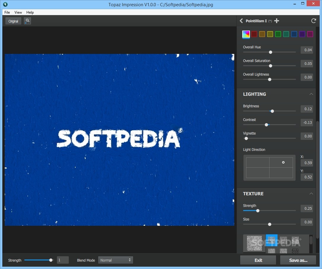322x269 pixels.
Task: Click the Light Direction point marker
Action: pos(283,162)
